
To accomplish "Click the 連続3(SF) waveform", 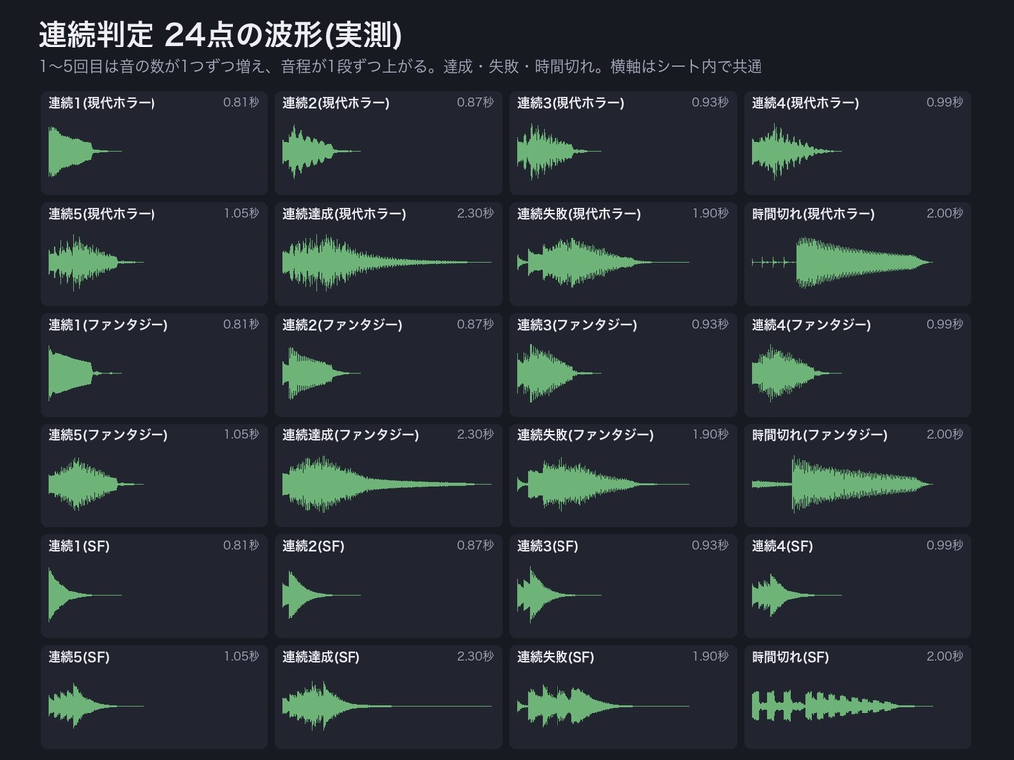I will coord(558,595).
